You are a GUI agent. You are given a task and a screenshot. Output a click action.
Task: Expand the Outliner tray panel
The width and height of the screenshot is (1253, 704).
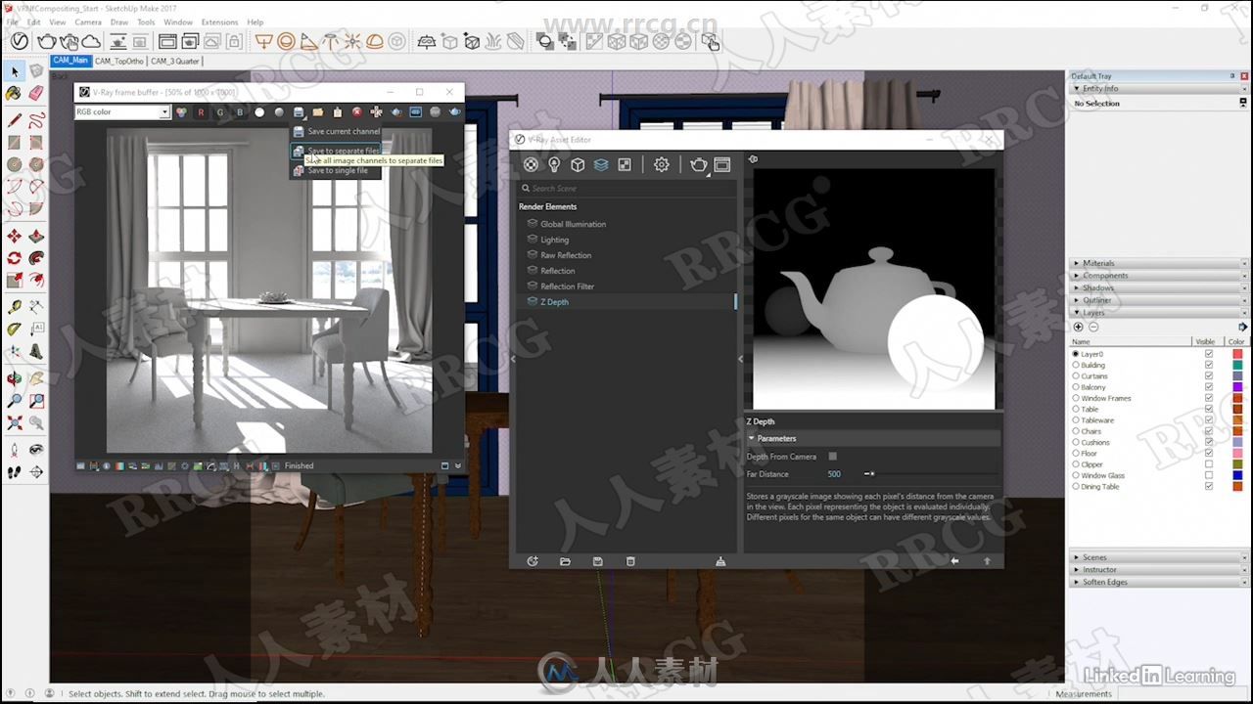click(1158, 300)
